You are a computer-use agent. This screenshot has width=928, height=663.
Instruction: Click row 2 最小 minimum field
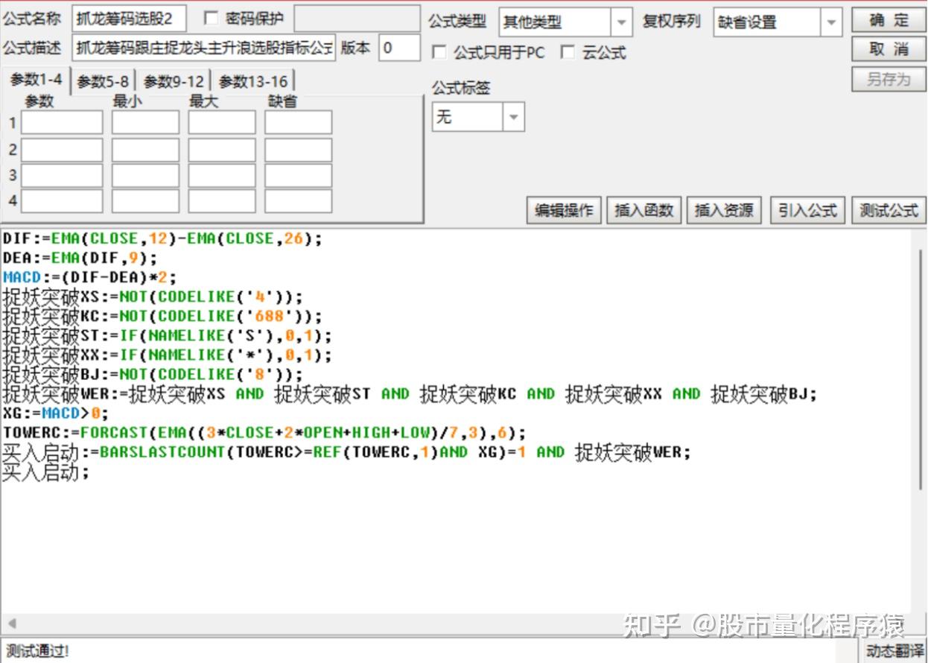click(x=145, y=150)
